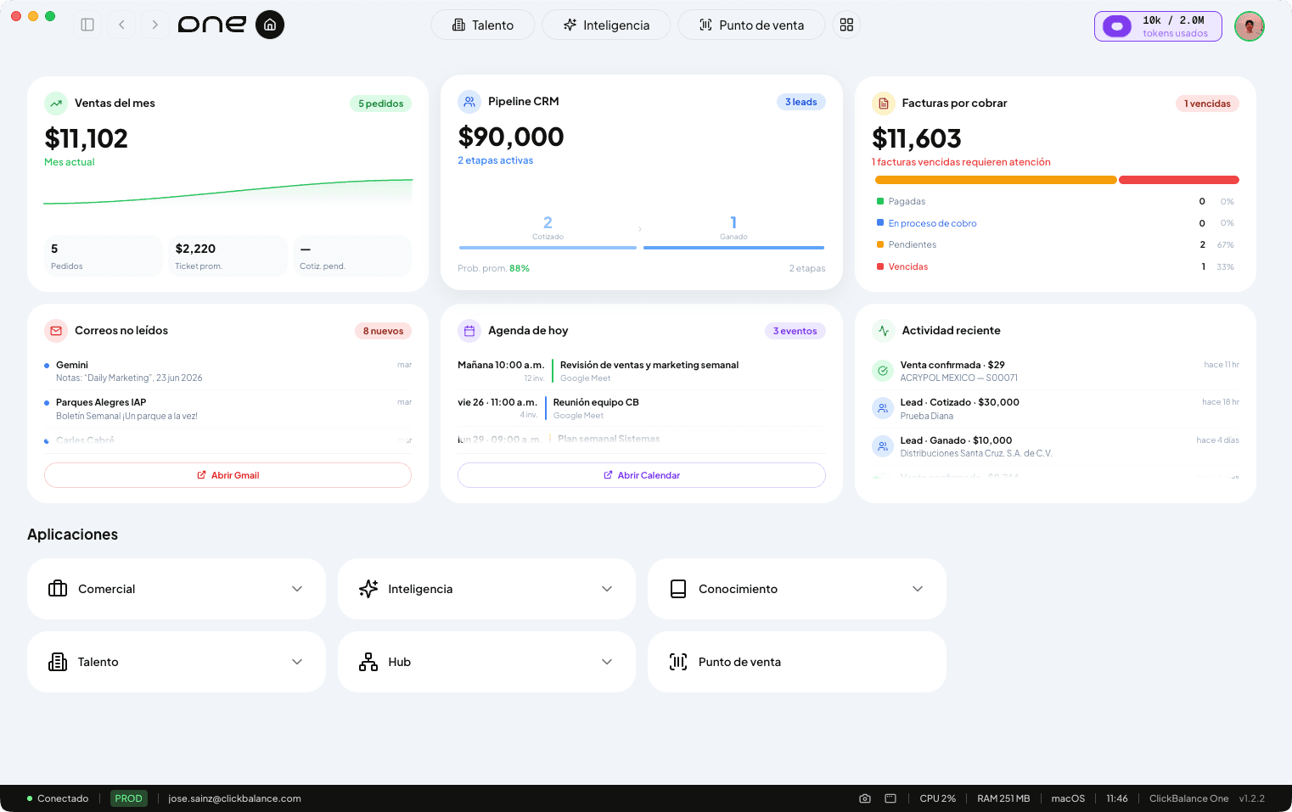The width and height of the screenshot is (1292, 812).
Task: Click the Pedidos count stat box
Action: (104, 255)
